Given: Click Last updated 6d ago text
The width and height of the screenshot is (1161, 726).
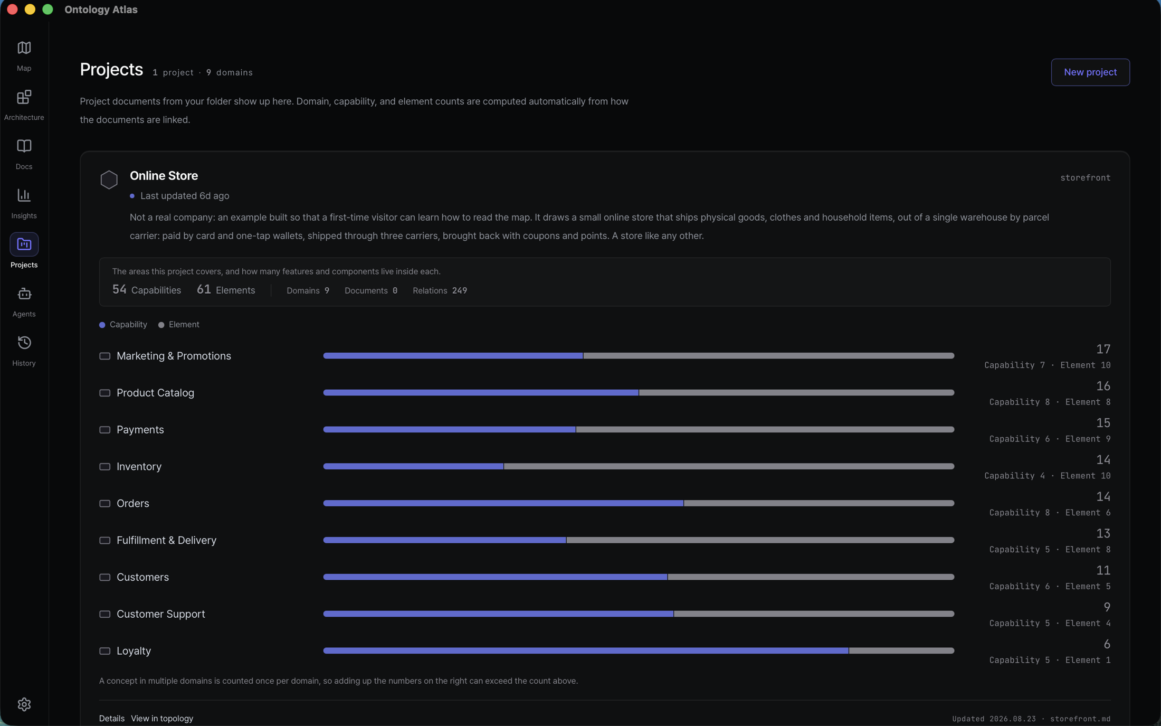Looking at the screenshot, I should (185, 196).
